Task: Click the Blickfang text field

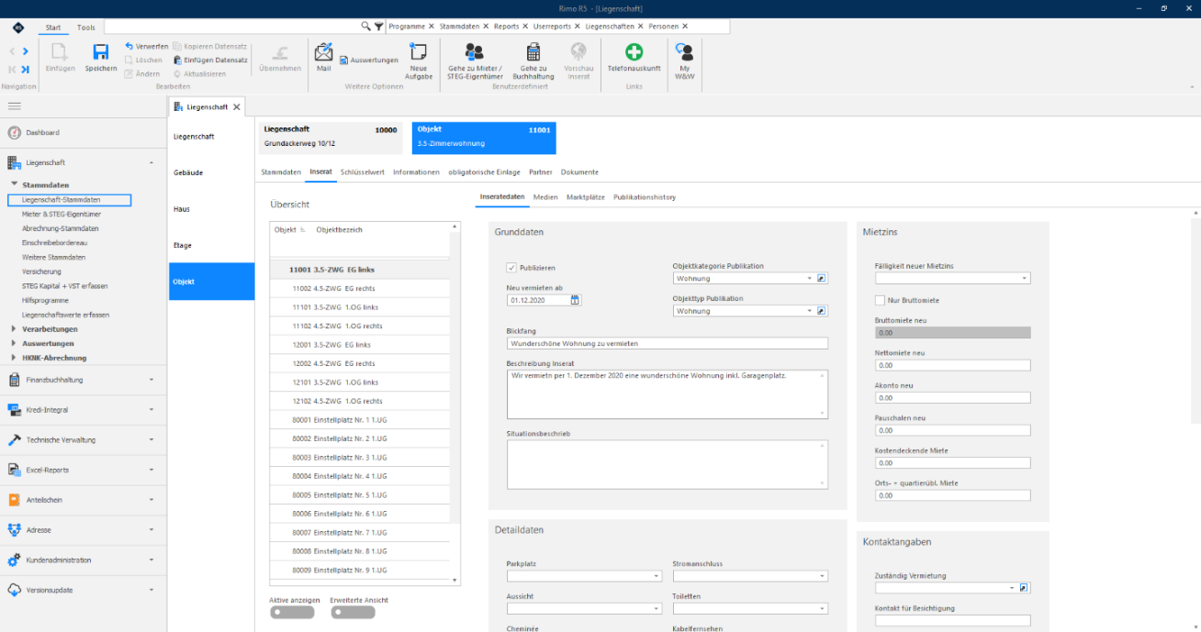Action: click(668, 343)
